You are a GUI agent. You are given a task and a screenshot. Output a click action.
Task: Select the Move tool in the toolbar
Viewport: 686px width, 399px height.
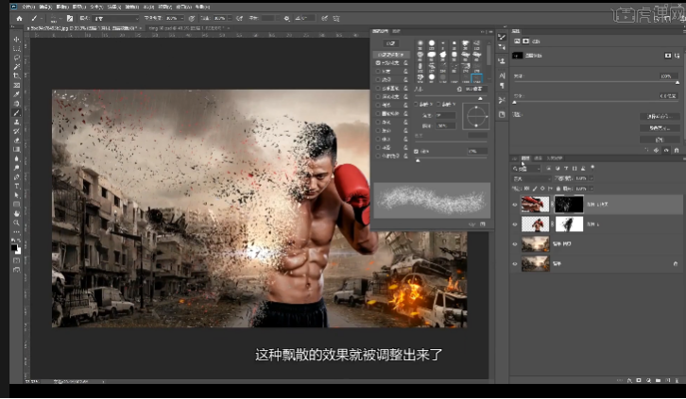[17, 39]
